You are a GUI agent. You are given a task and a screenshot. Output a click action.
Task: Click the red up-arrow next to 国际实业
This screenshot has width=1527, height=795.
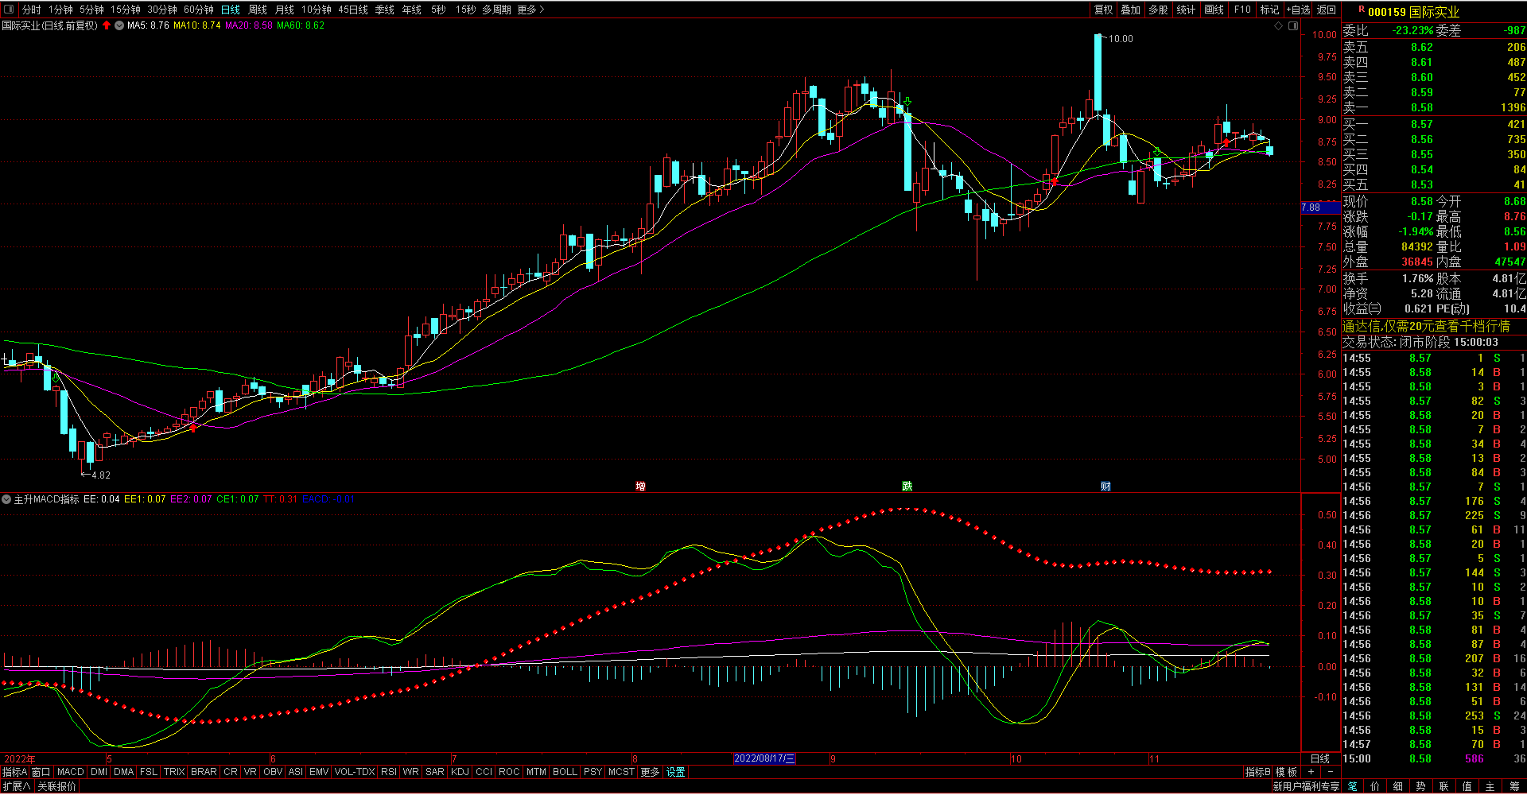[x=107, y=25]
